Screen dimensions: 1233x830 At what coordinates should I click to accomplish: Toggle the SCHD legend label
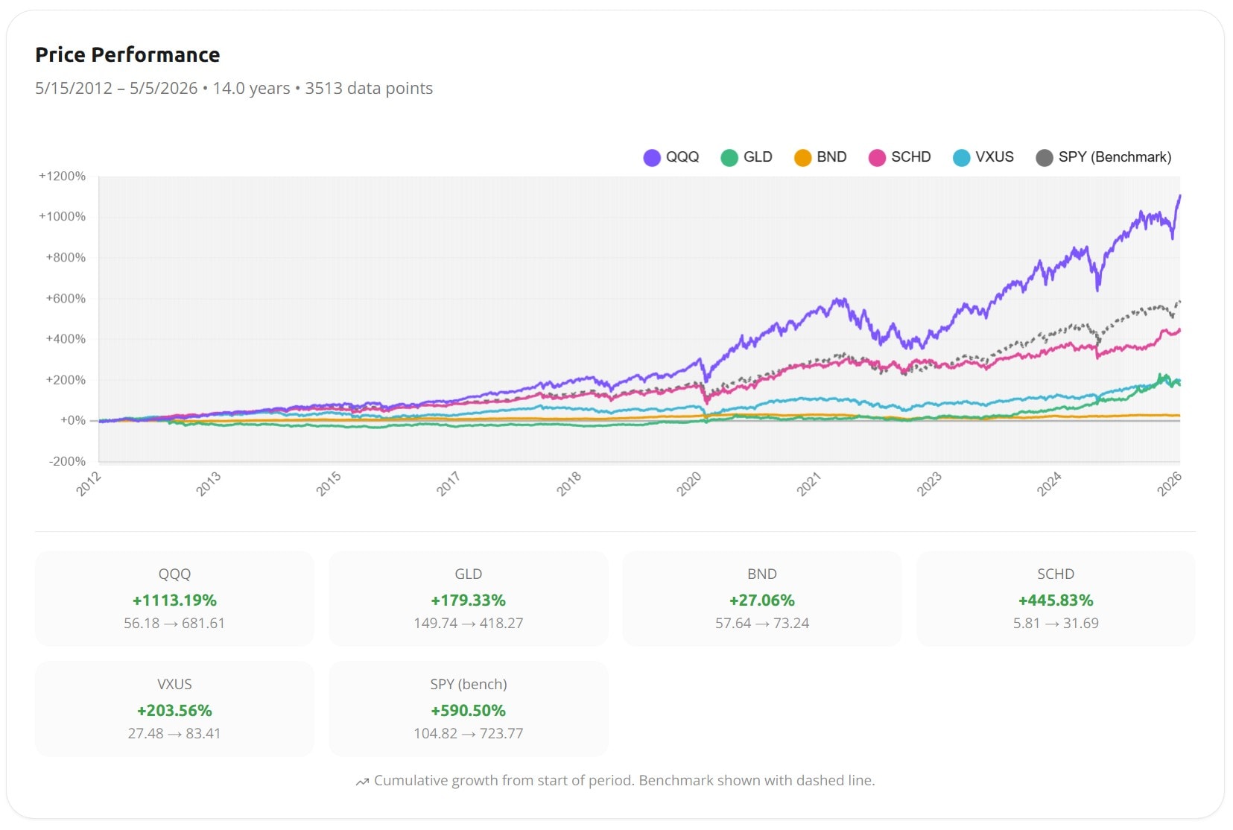911,157
